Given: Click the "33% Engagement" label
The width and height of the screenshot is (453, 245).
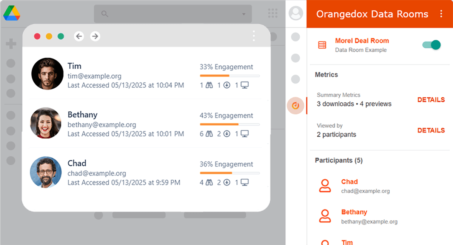Looking at the screenshot, I should 226,67.
